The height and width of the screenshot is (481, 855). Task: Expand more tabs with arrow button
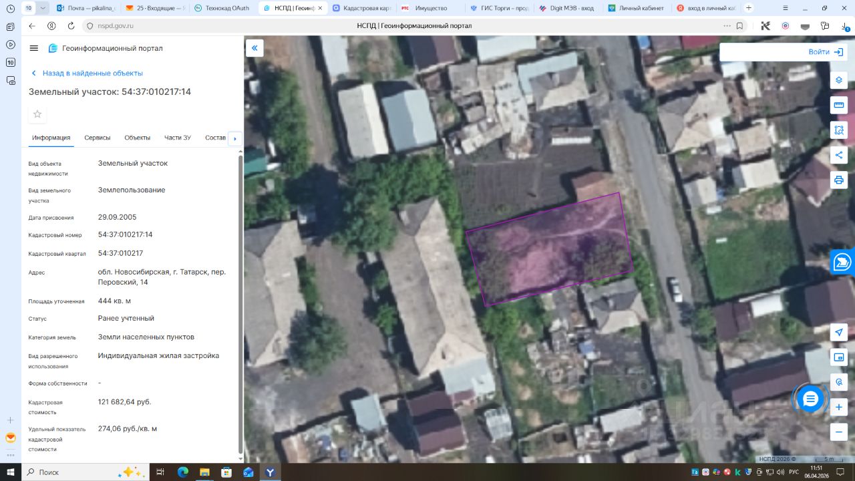(234, 138)
